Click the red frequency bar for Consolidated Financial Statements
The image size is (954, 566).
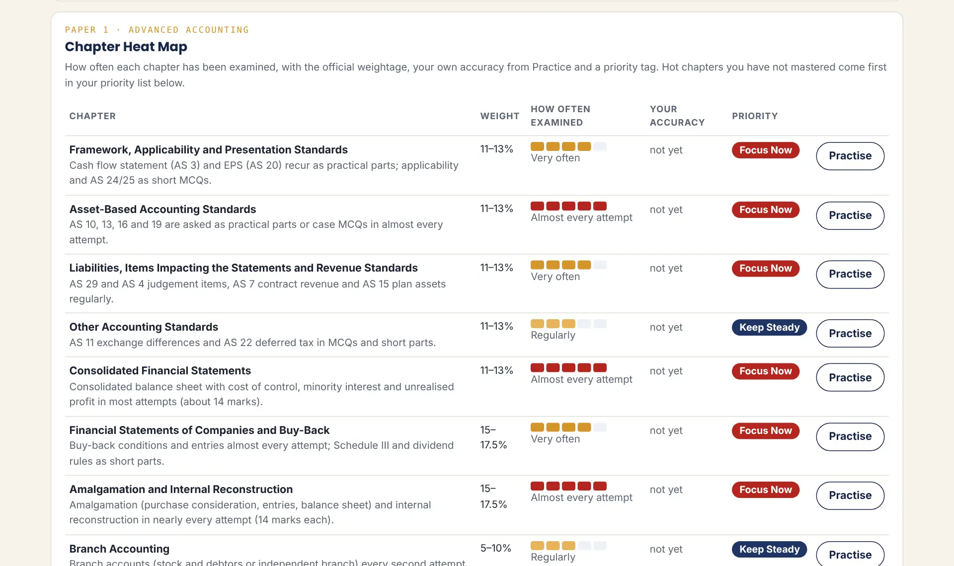click(568, 367)
